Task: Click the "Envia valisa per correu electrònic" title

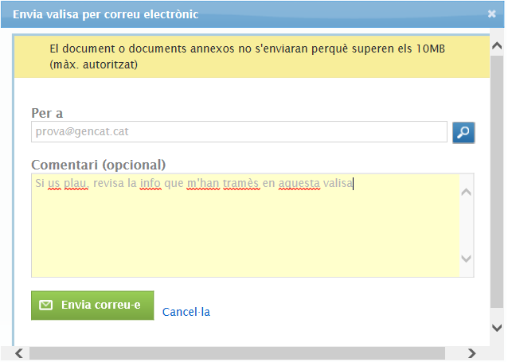Action: (x=106, y=14)
